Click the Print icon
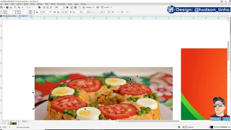 point(11,7)
